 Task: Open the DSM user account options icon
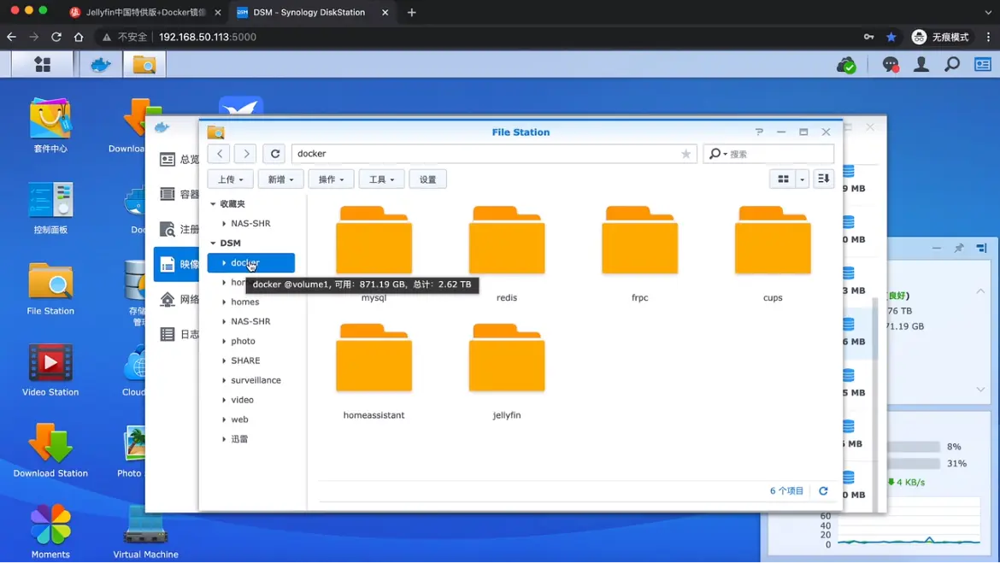921,65
